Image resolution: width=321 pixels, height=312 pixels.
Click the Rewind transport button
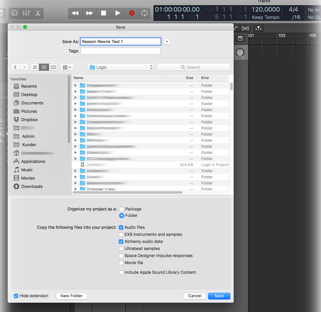click(75, 13)
